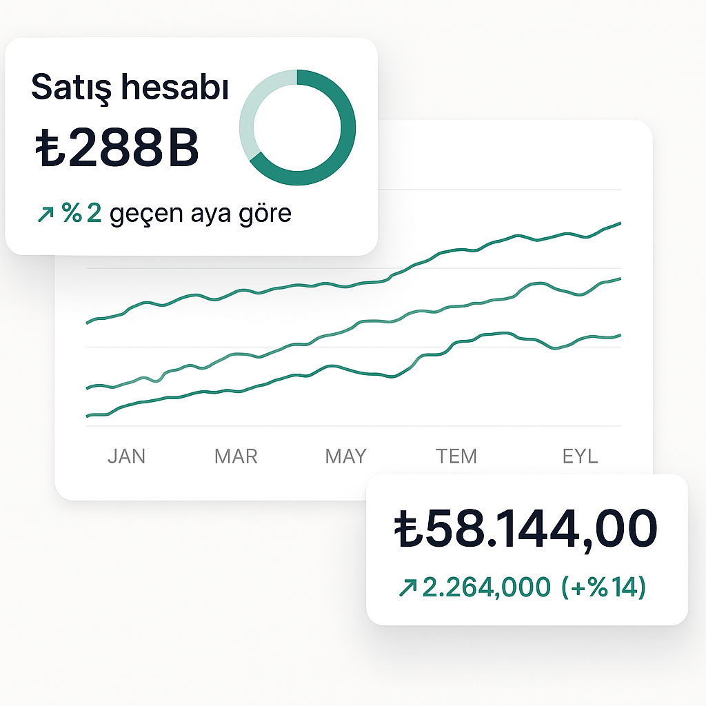
Task: Select the TEM axis label
Action: (456, 456)
